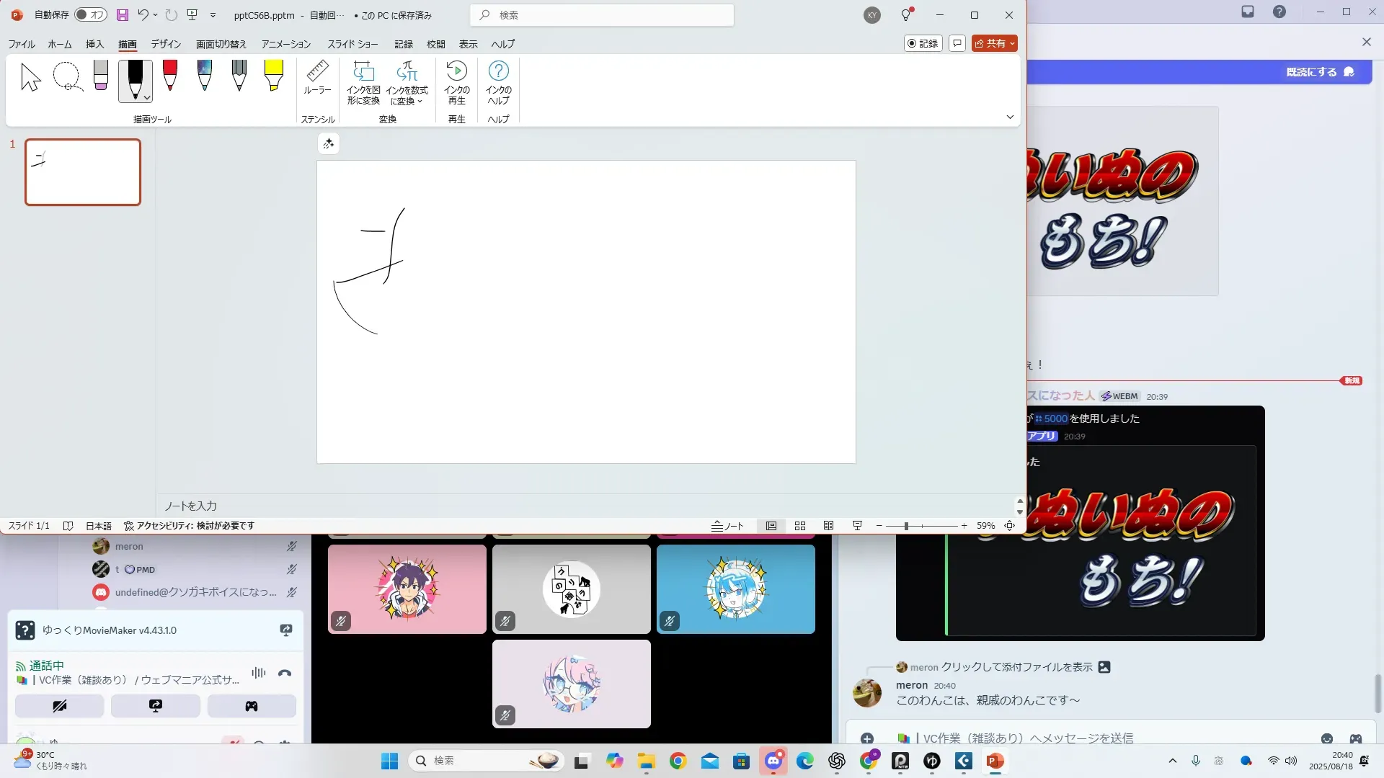Toggle AutoSave switch

pyautogui.click(x=91, y=14)
